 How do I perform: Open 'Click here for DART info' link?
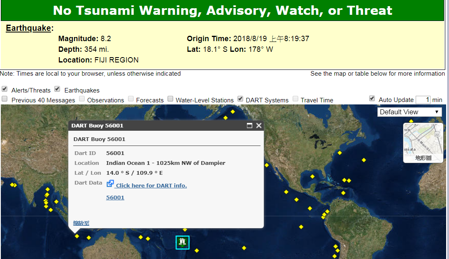151,185
